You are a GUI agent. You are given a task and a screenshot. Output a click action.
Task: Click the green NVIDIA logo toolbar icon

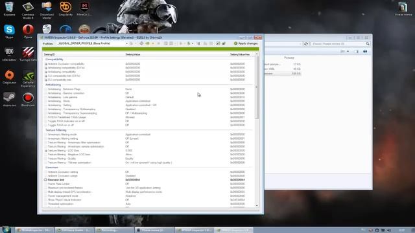click(x=147, y=43)
